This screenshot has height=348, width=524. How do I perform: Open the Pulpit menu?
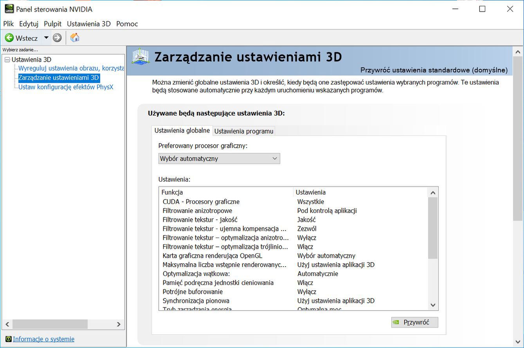(x=52, y=23)
